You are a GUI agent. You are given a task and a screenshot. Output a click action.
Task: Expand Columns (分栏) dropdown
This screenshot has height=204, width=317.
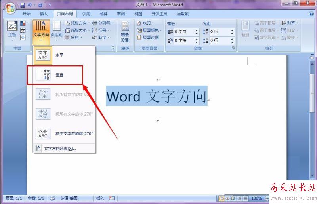click(74, 37)
